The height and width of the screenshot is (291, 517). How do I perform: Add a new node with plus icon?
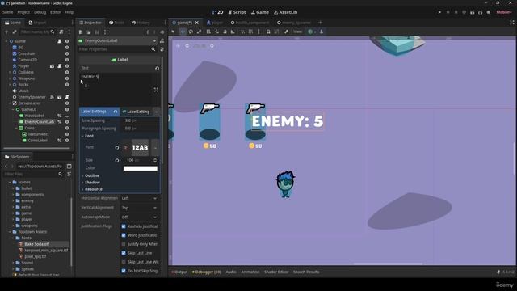(6, 32)
